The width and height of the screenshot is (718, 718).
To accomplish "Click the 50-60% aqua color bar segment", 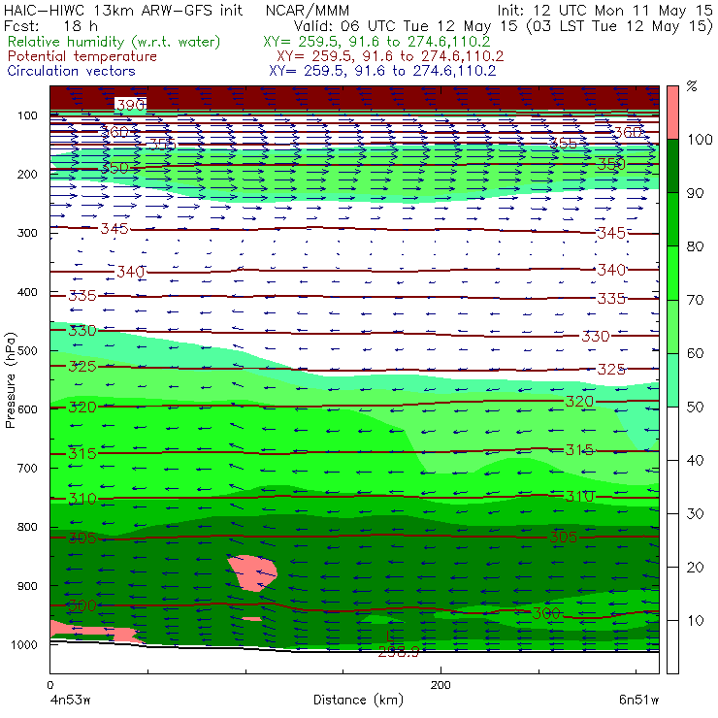I will (x=672, y=380).
